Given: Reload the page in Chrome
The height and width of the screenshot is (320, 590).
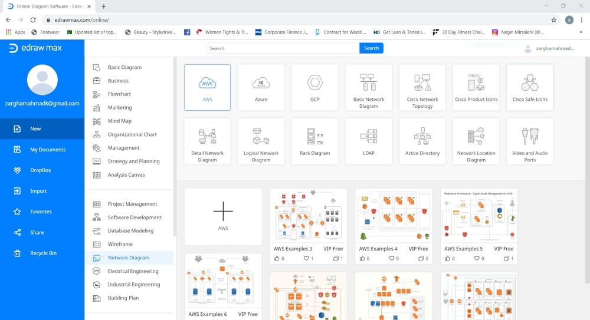Looking at the screenshot, I should pyautogui.click(x=33, y=20).
